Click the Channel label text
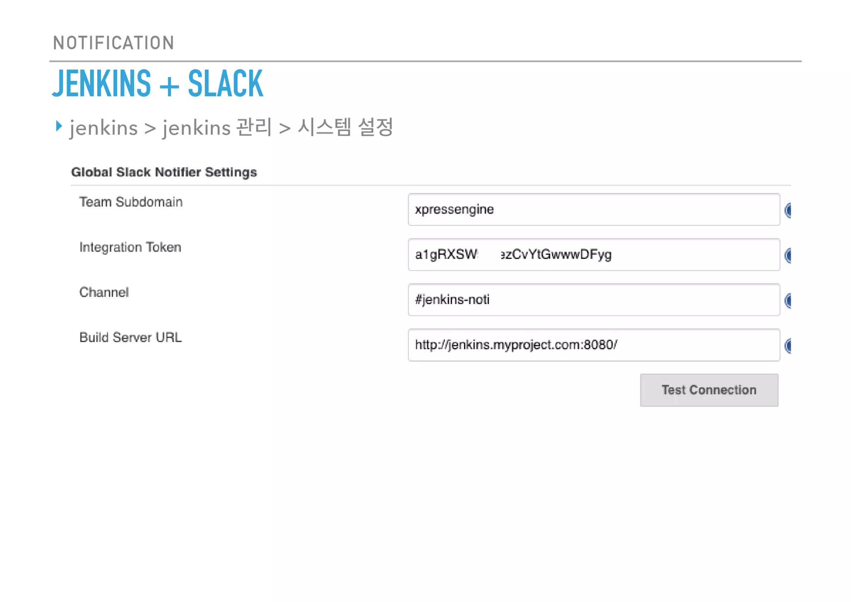The height and width of the screenshot is (602, 851). (x=104, y=292)
